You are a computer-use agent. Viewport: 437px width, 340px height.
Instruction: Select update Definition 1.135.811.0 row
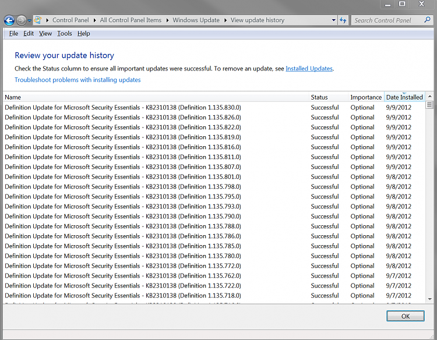(x=214, y=157)
